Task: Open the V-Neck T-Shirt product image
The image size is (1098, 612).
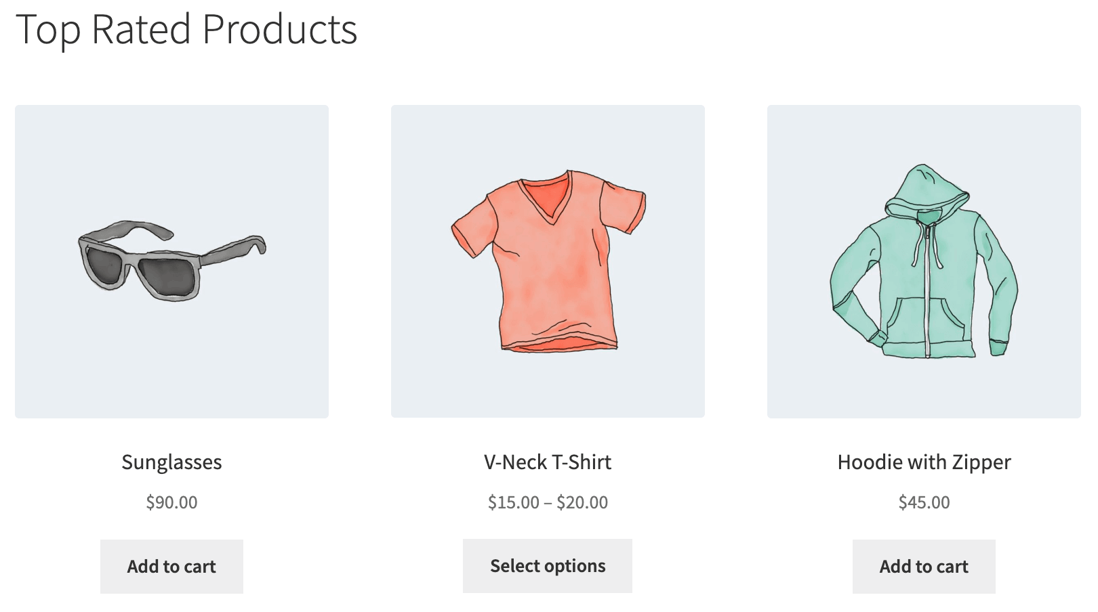Action: click(x=548, y=261)
